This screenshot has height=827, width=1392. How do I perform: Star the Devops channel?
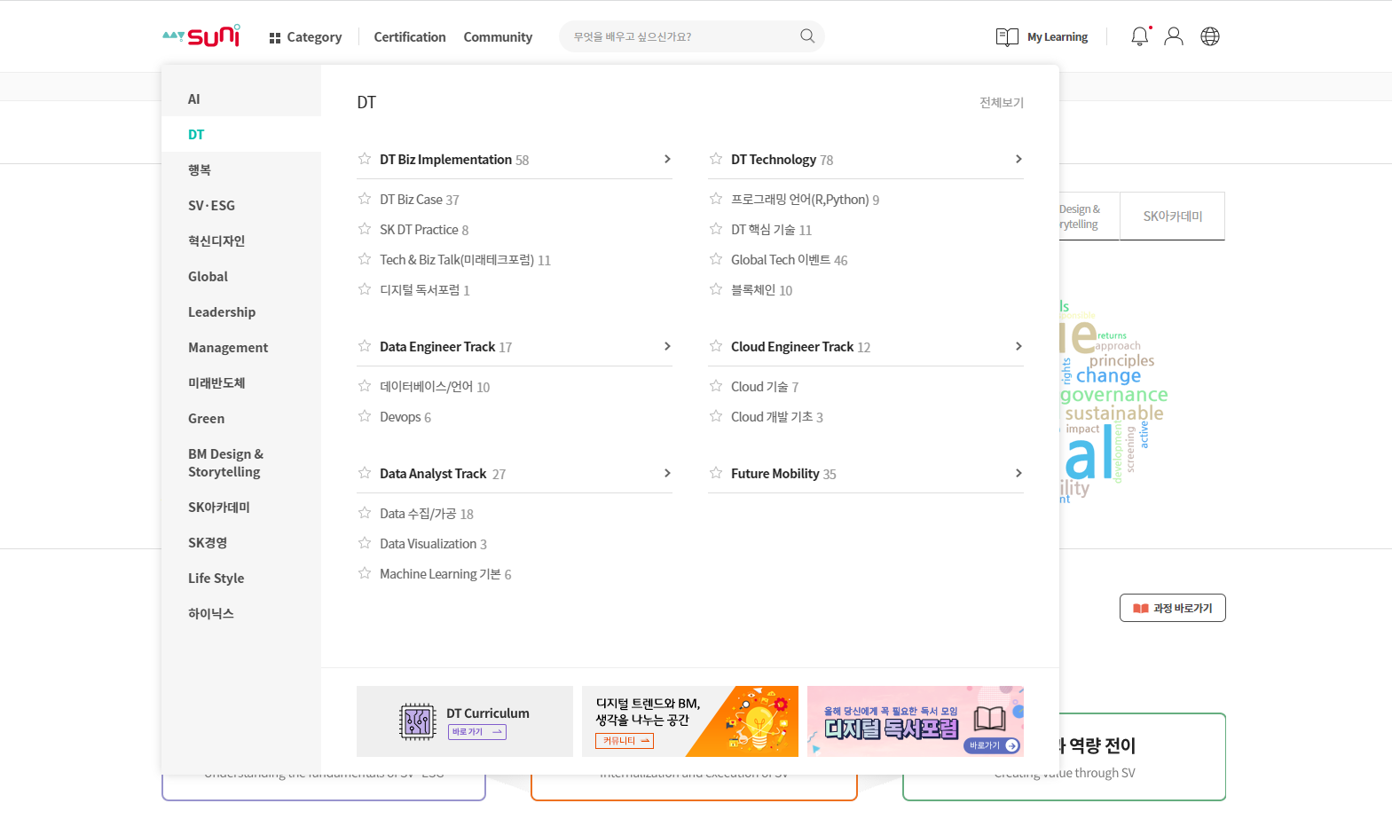365,416
